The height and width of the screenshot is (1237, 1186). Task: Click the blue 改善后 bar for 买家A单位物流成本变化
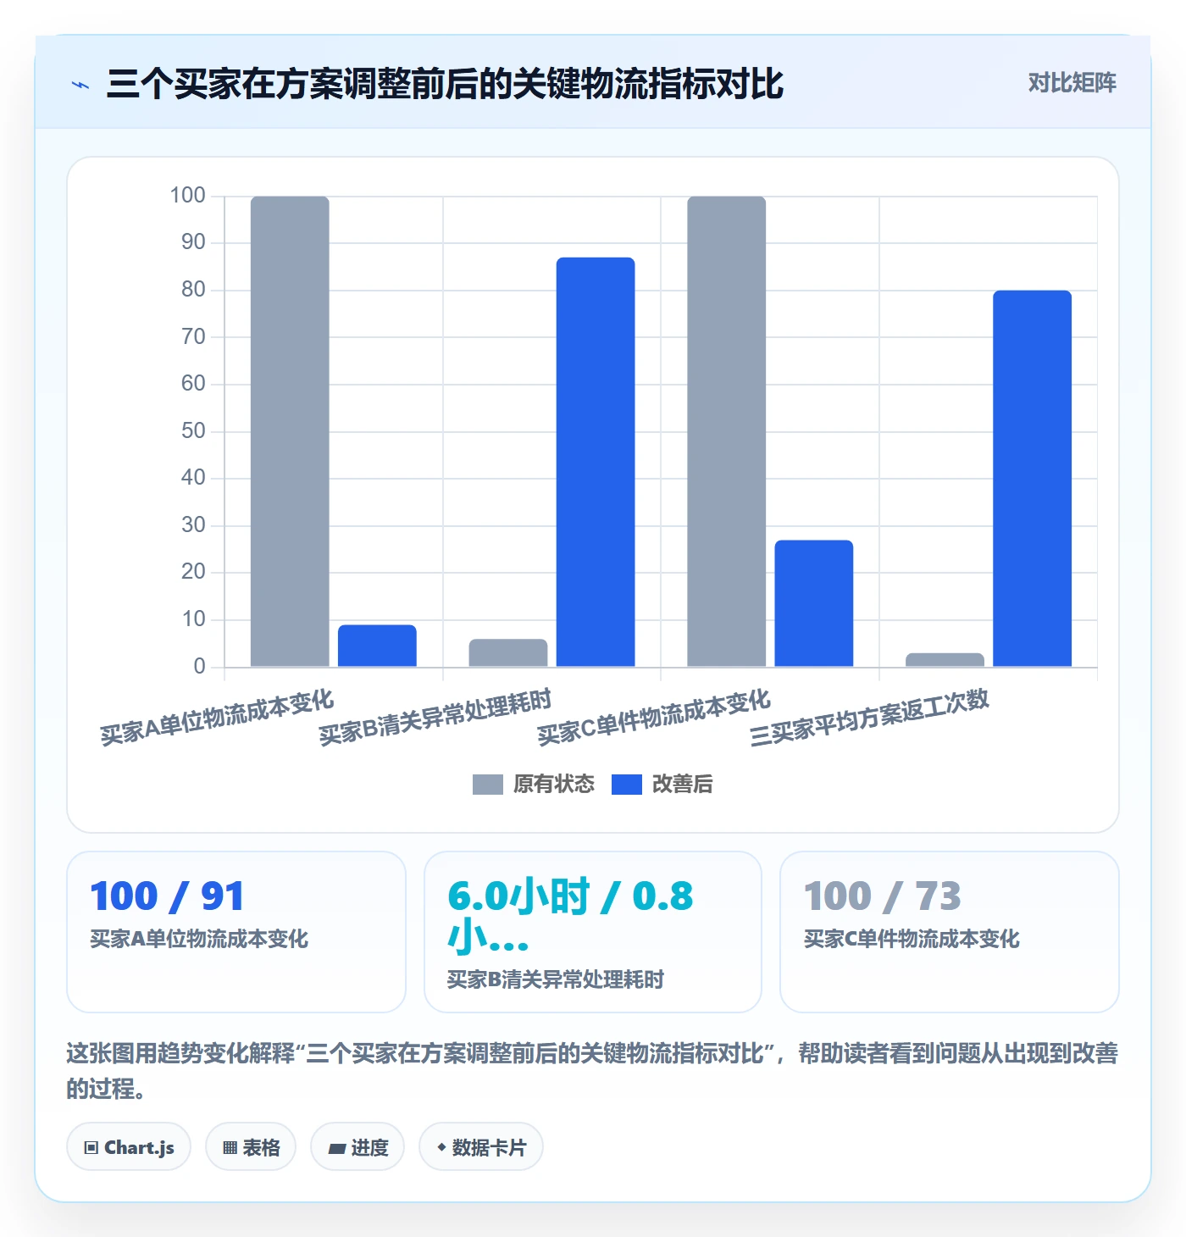click(x=377, y=646)
